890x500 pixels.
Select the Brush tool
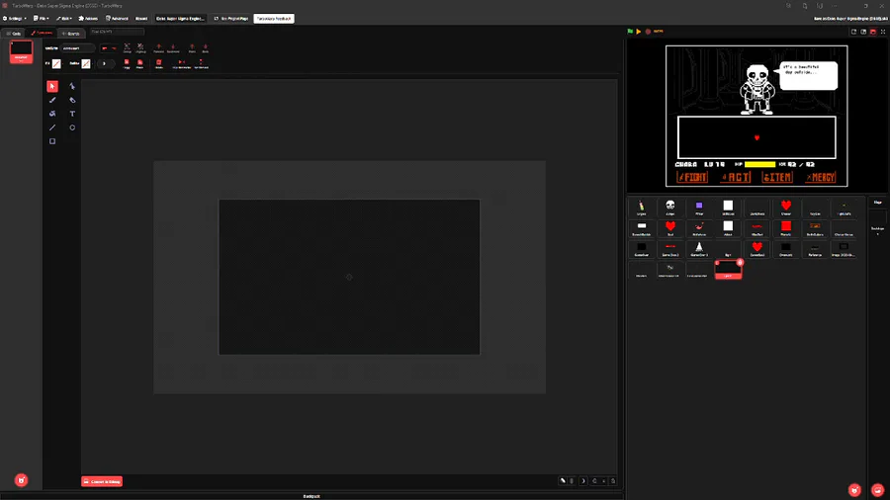[x=52, y=100]
